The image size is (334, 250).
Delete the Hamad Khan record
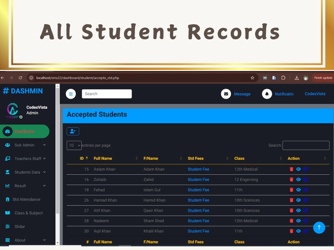pos(291,200)
